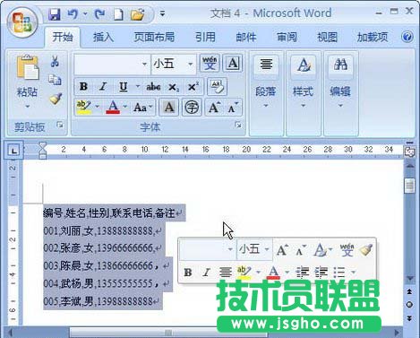Open the 审阅 tab
This screenshot has width=420, height=338.
(287, 37)
